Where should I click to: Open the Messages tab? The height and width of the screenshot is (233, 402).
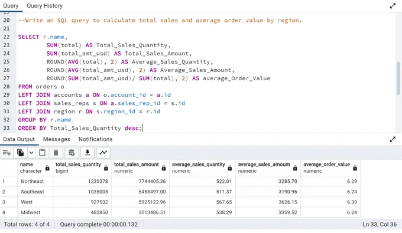tap(56, 139)
